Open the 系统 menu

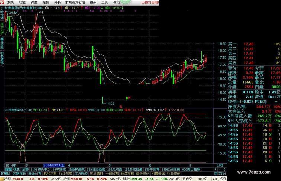tap(10, 3)
